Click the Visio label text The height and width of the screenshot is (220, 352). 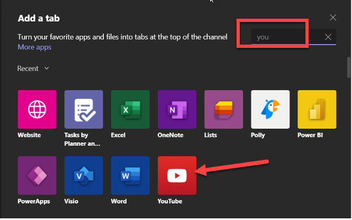(x=71, y=201)
